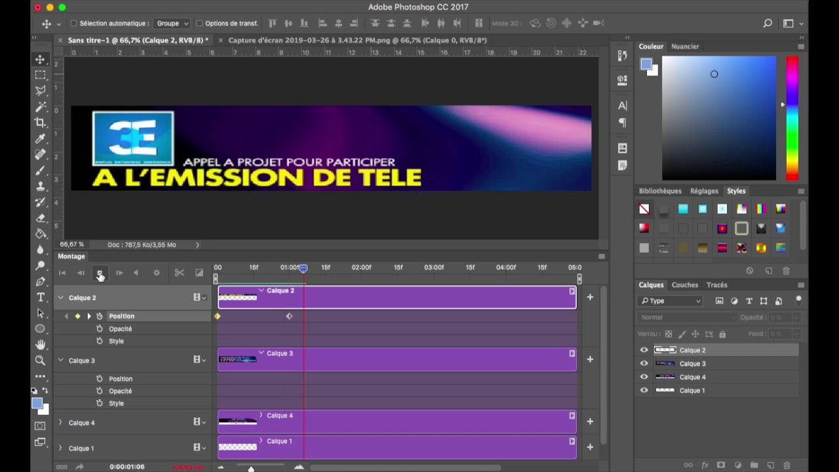Switch to the Nuancier tab
Screen dimensions: 839x472
coord(685,47)
